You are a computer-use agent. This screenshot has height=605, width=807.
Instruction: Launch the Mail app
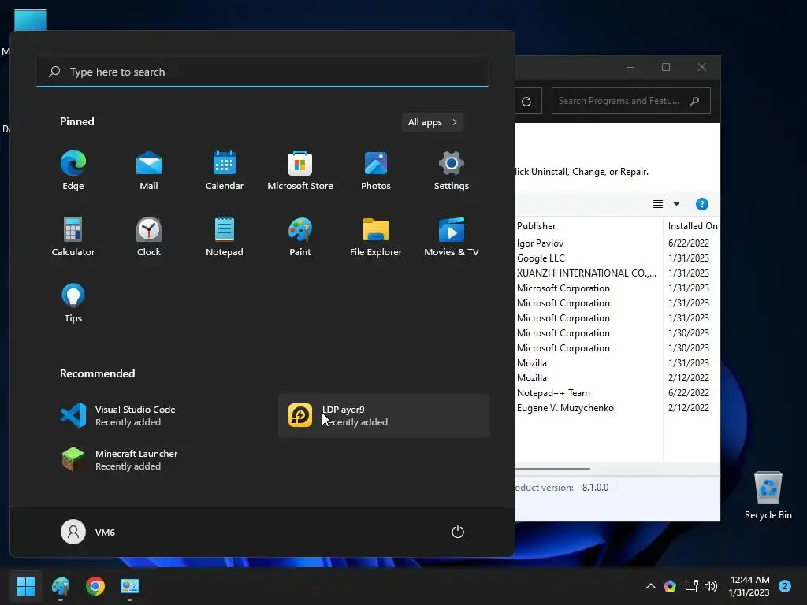pos(149,171)
